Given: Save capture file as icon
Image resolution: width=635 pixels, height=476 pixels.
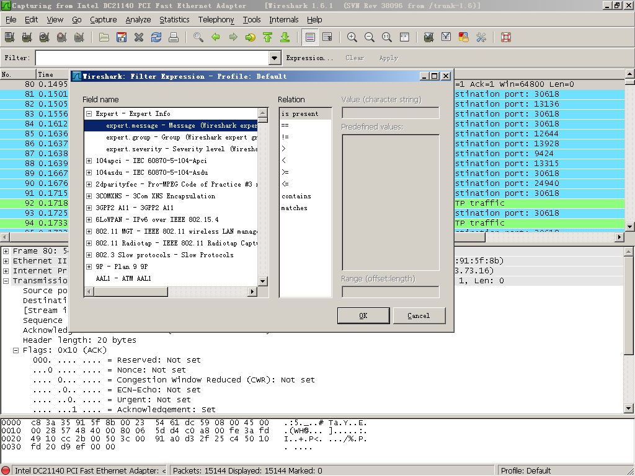Looking at the screenshot, I should tap(122, 37).
